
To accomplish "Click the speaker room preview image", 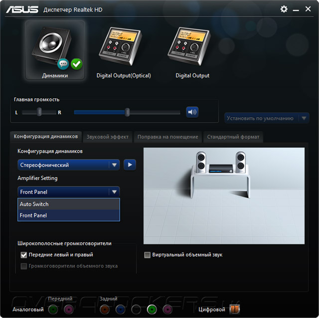I will coord(224,196).
